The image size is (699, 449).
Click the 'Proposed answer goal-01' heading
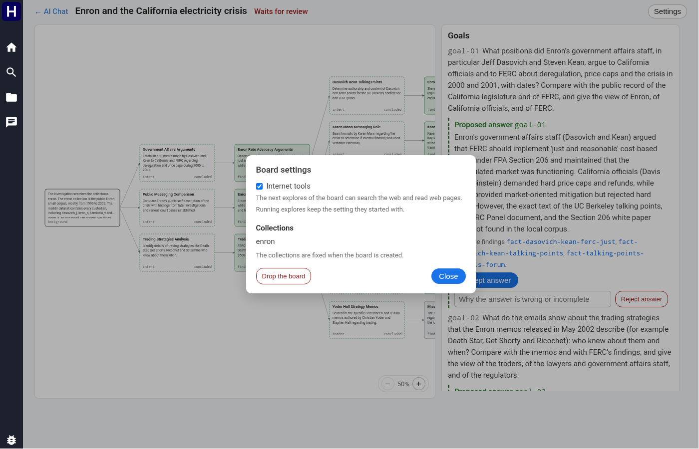pos(500,125)
